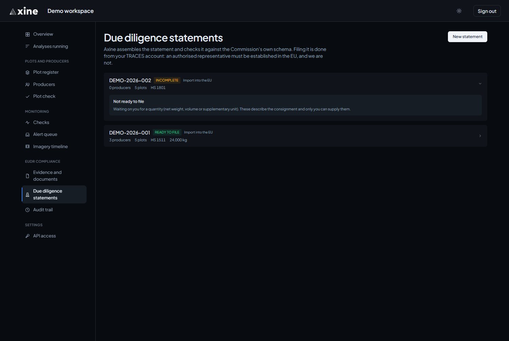Screen dimensions: 509x341
Task: Click the Demo workspace title
Action: 71,11
